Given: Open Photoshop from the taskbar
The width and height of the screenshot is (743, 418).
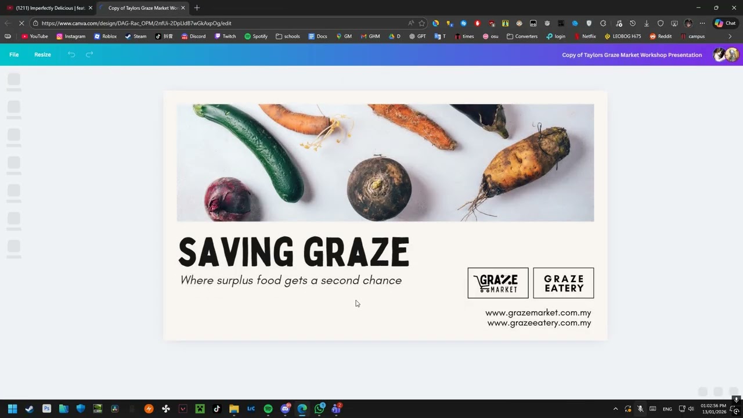Looking at the screenshot, I should (46, 409).
